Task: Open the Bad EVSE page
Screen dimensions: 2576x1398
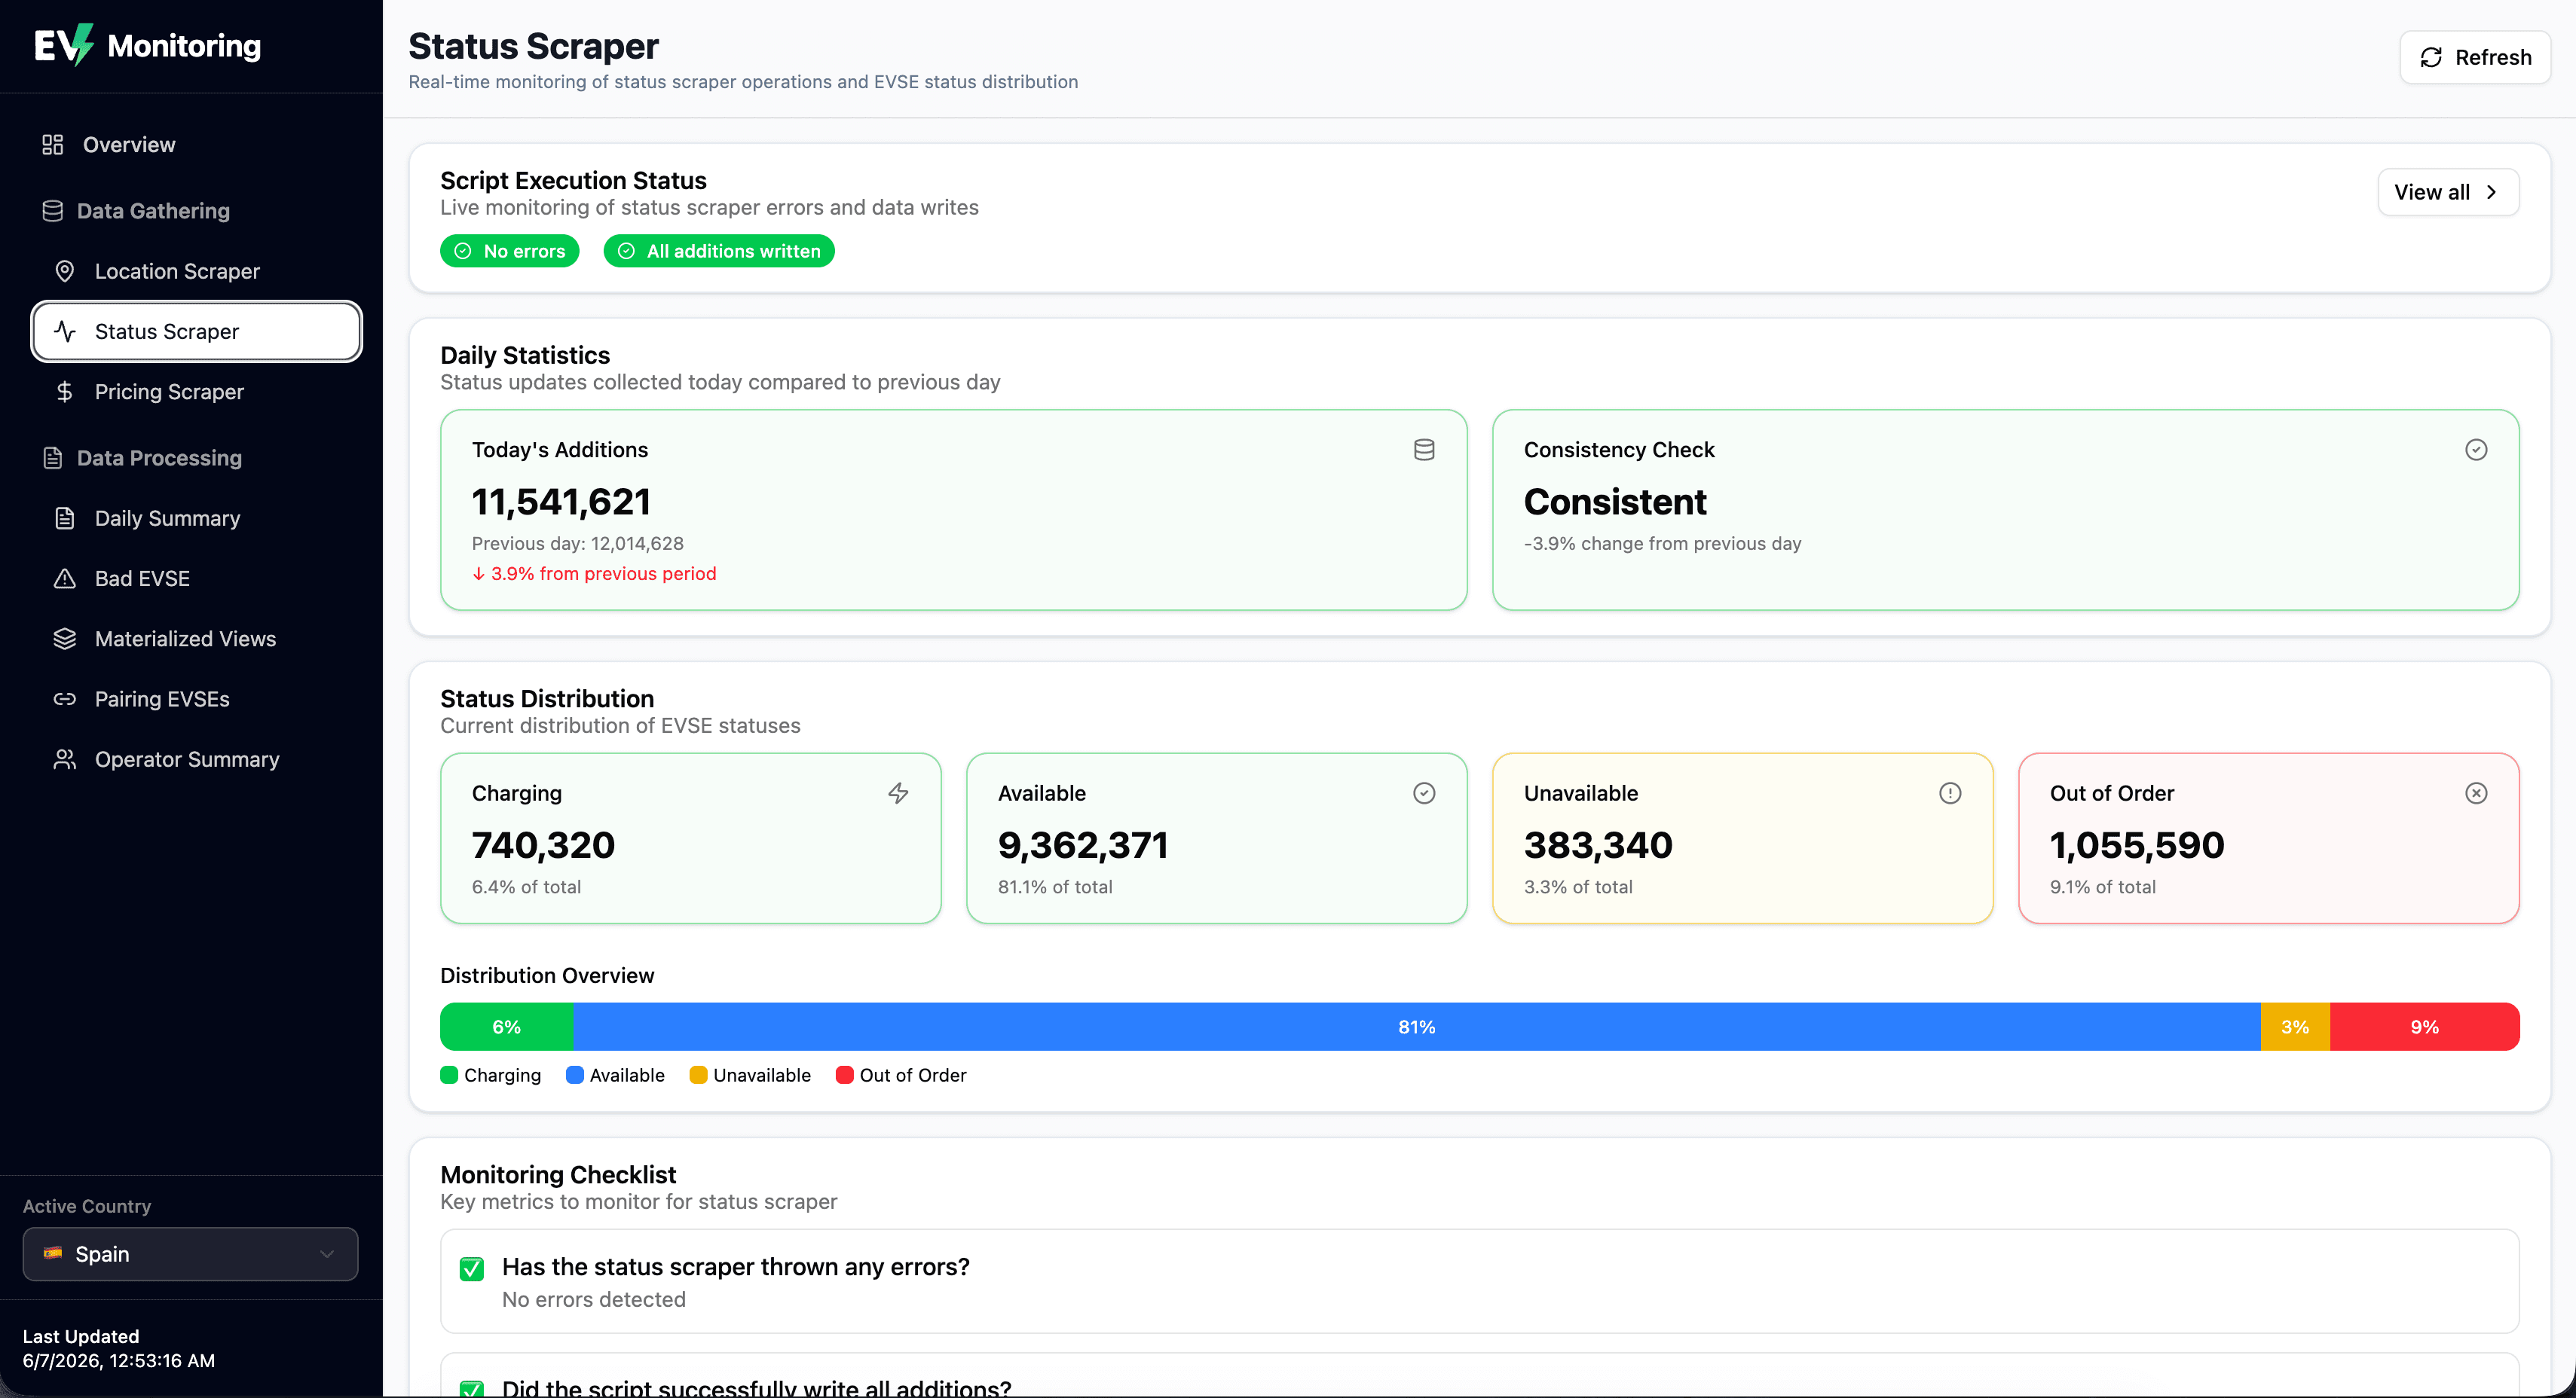Action: click(196, 578)
